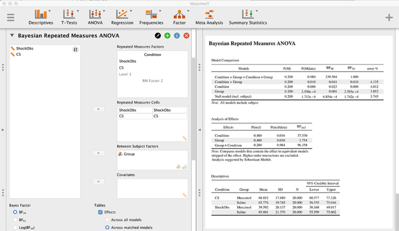Click the Bayesian Repeated Measures ANOVA results title
The image size is (399, 231).
(x=252, y=44)
